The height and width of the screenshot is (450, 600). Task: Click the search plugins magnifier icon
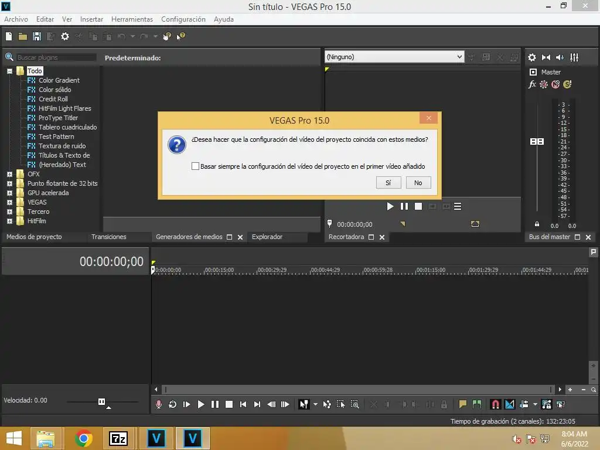(x=9, y=57)
